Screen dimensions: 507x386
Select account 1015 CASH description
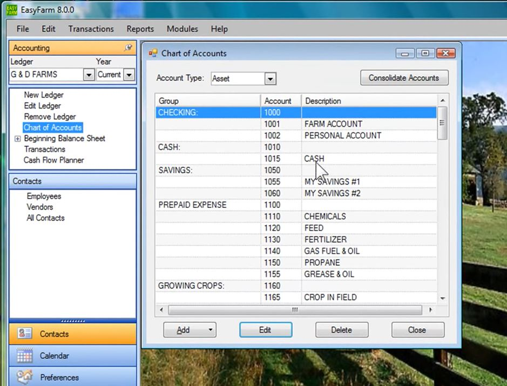click(x=314, y=159)
